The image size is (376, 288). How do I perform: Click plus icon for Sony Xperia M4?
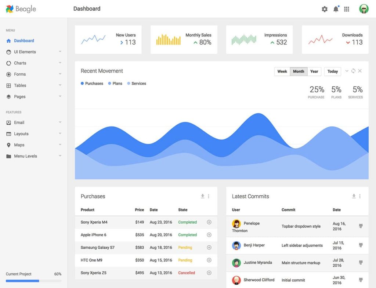tap(209, 222)
